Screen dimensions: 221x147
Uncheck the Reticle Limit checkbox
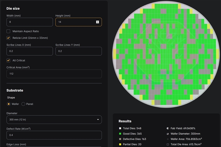(x=8, y=38)
